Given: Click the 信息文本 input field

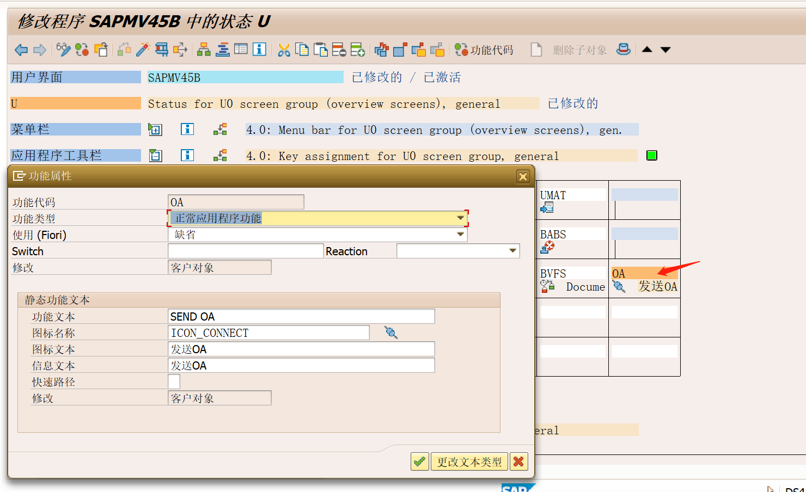Looking at the screenshot, I should point(301,365).
